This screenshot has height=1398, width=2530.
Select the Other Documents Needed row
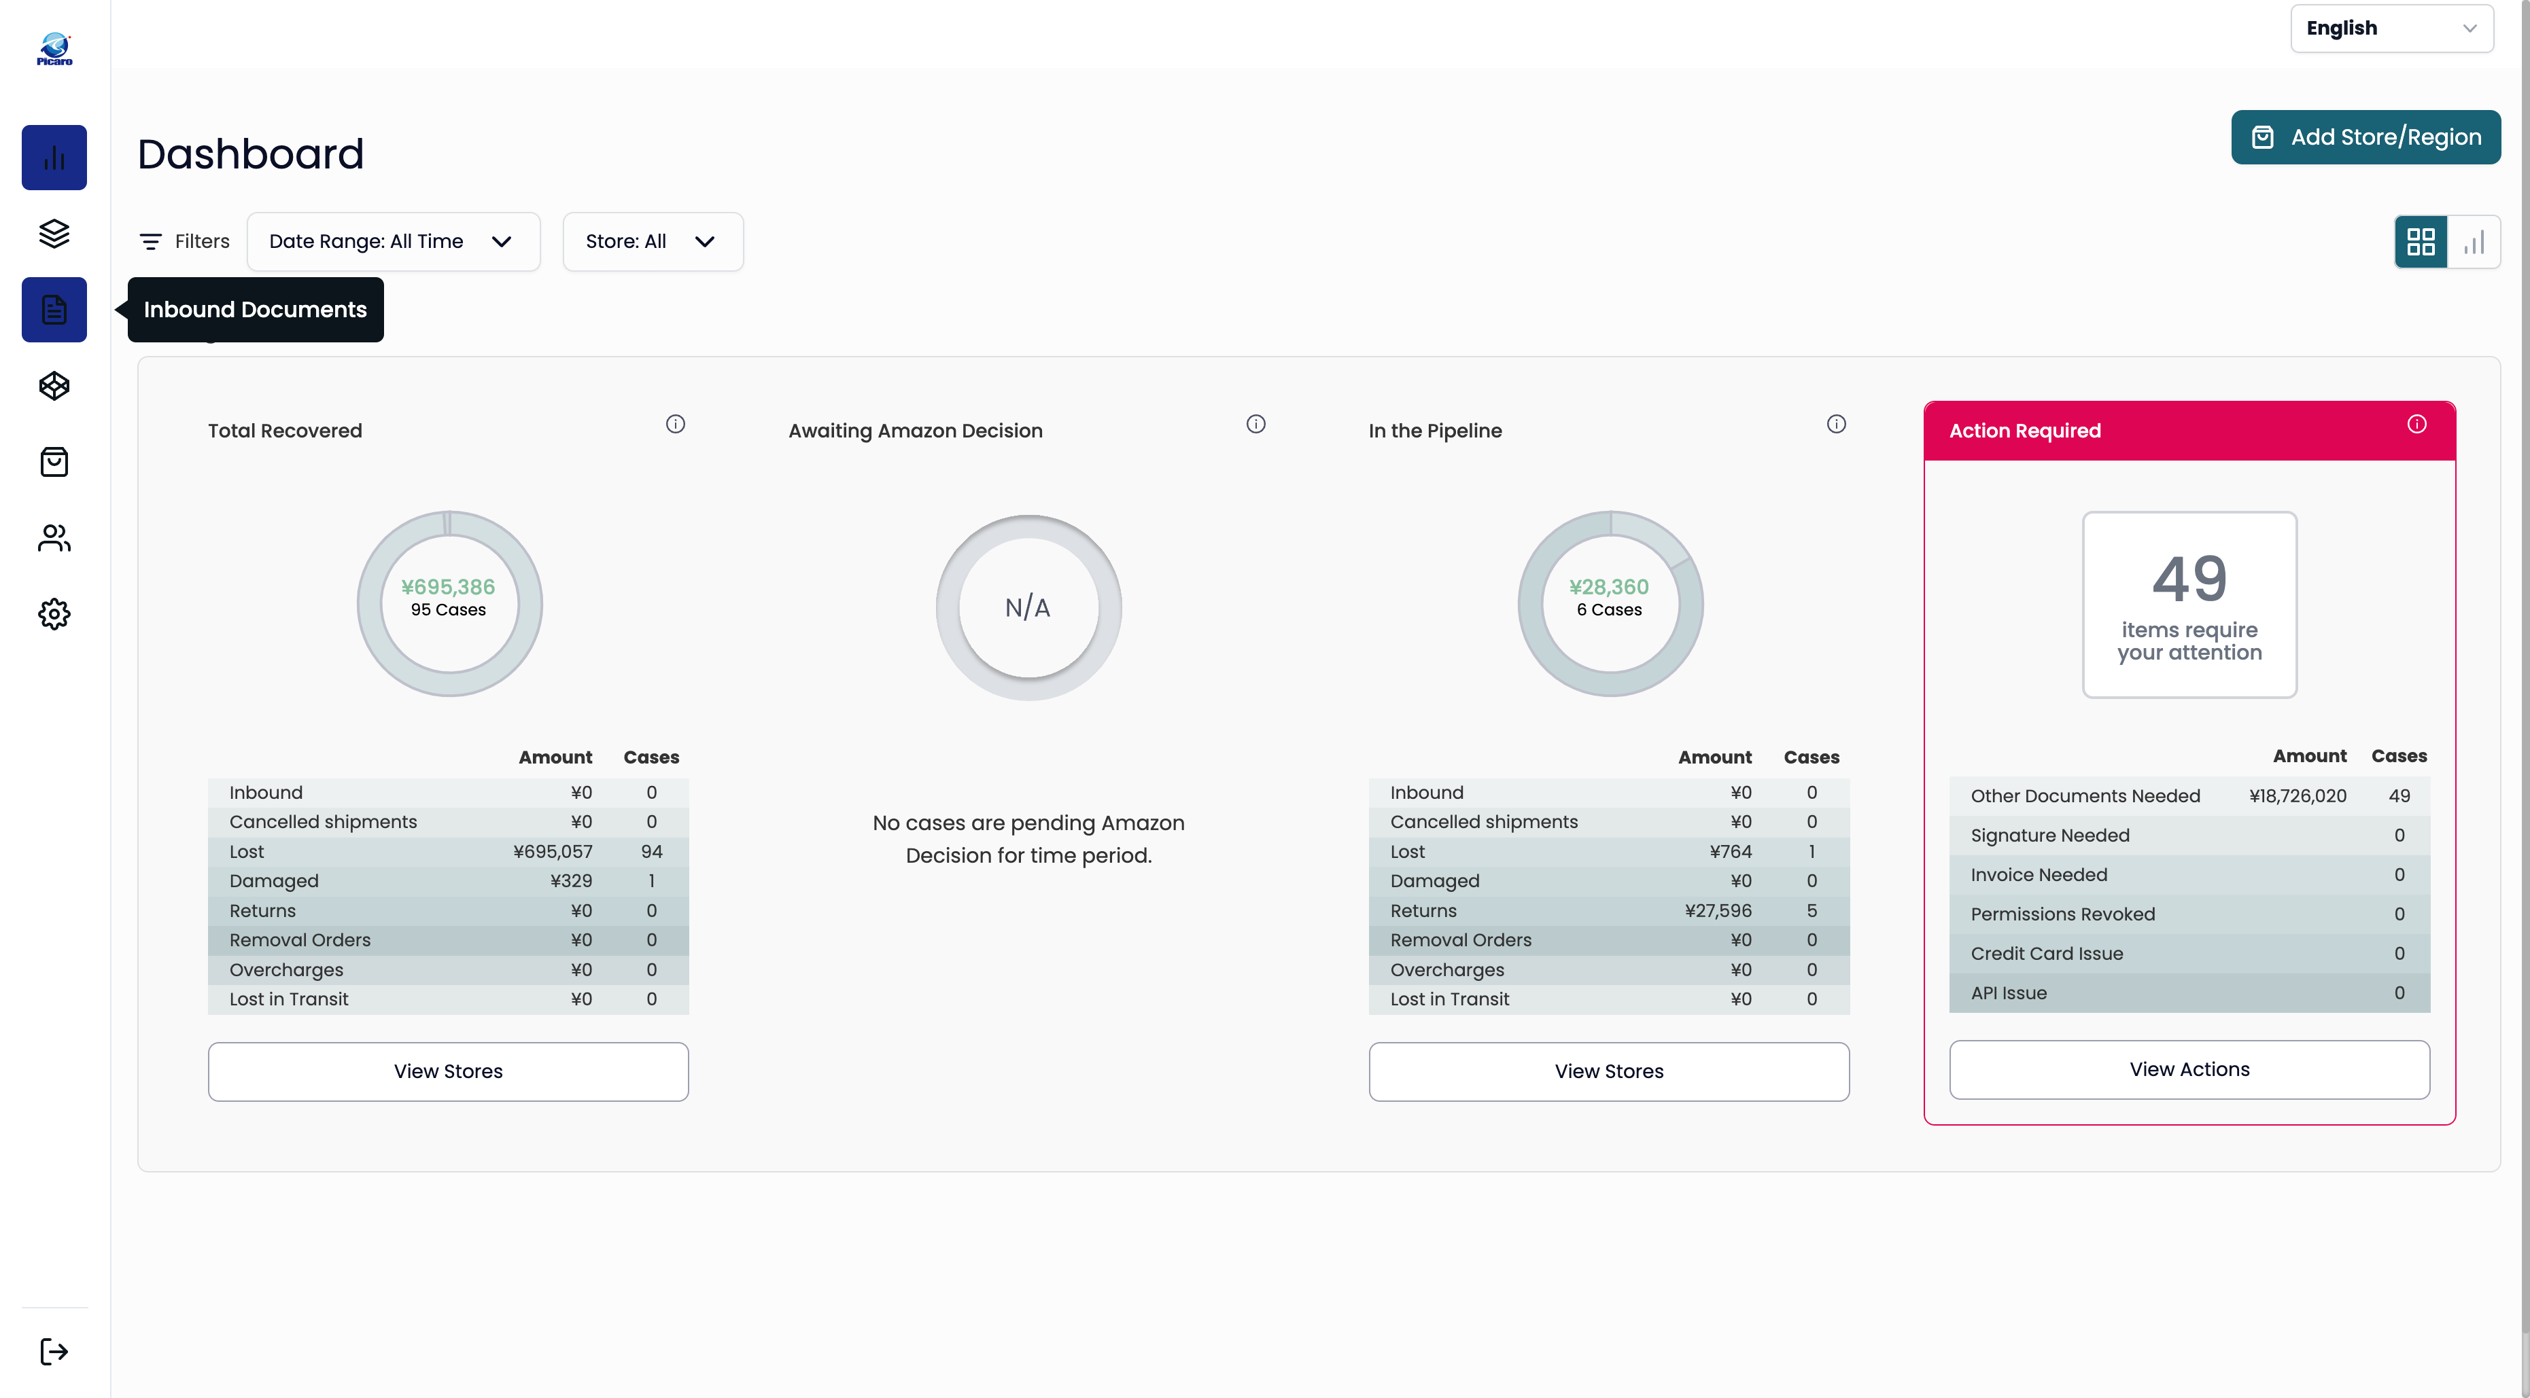coord(2189,796)
